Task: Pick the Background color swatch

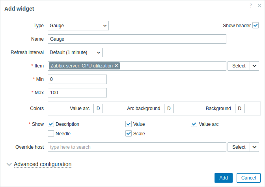Action: [239, 108]
